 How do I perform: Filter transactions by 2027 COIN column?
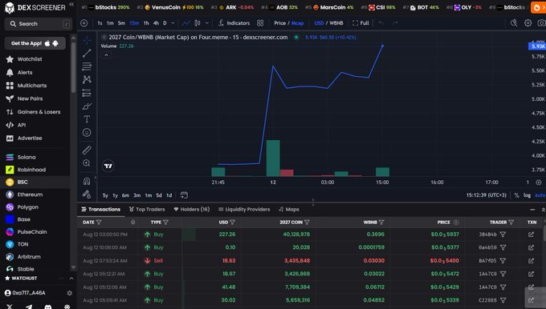[307, 223]
